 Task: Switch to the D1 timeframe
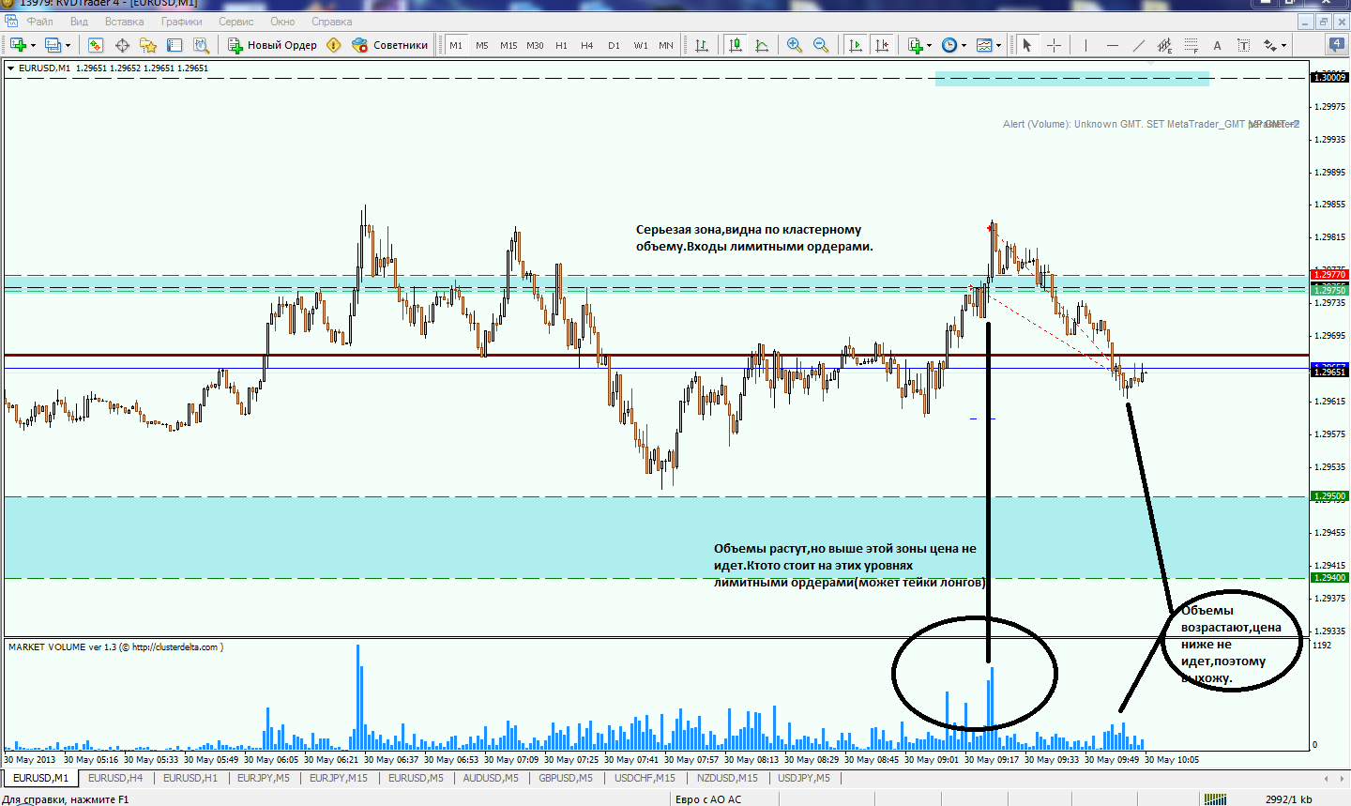(x=614, y=45)
